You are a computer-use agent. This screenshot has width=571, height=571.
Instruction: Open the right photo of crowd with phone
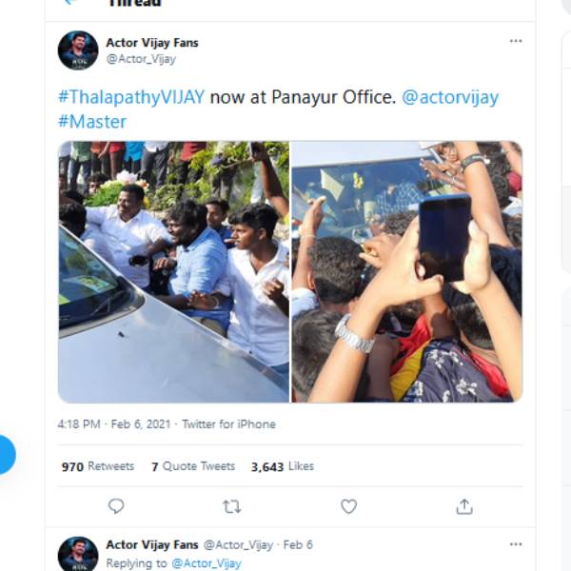pos(406,271)
